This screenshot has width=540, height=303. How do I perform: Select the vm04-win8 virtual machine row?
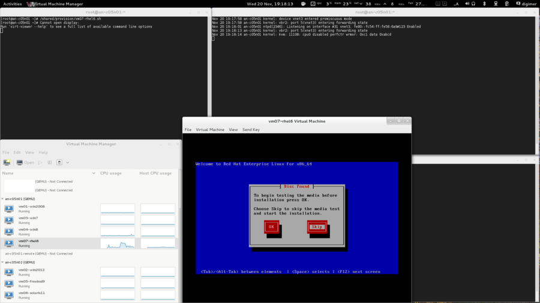point(89,232)
